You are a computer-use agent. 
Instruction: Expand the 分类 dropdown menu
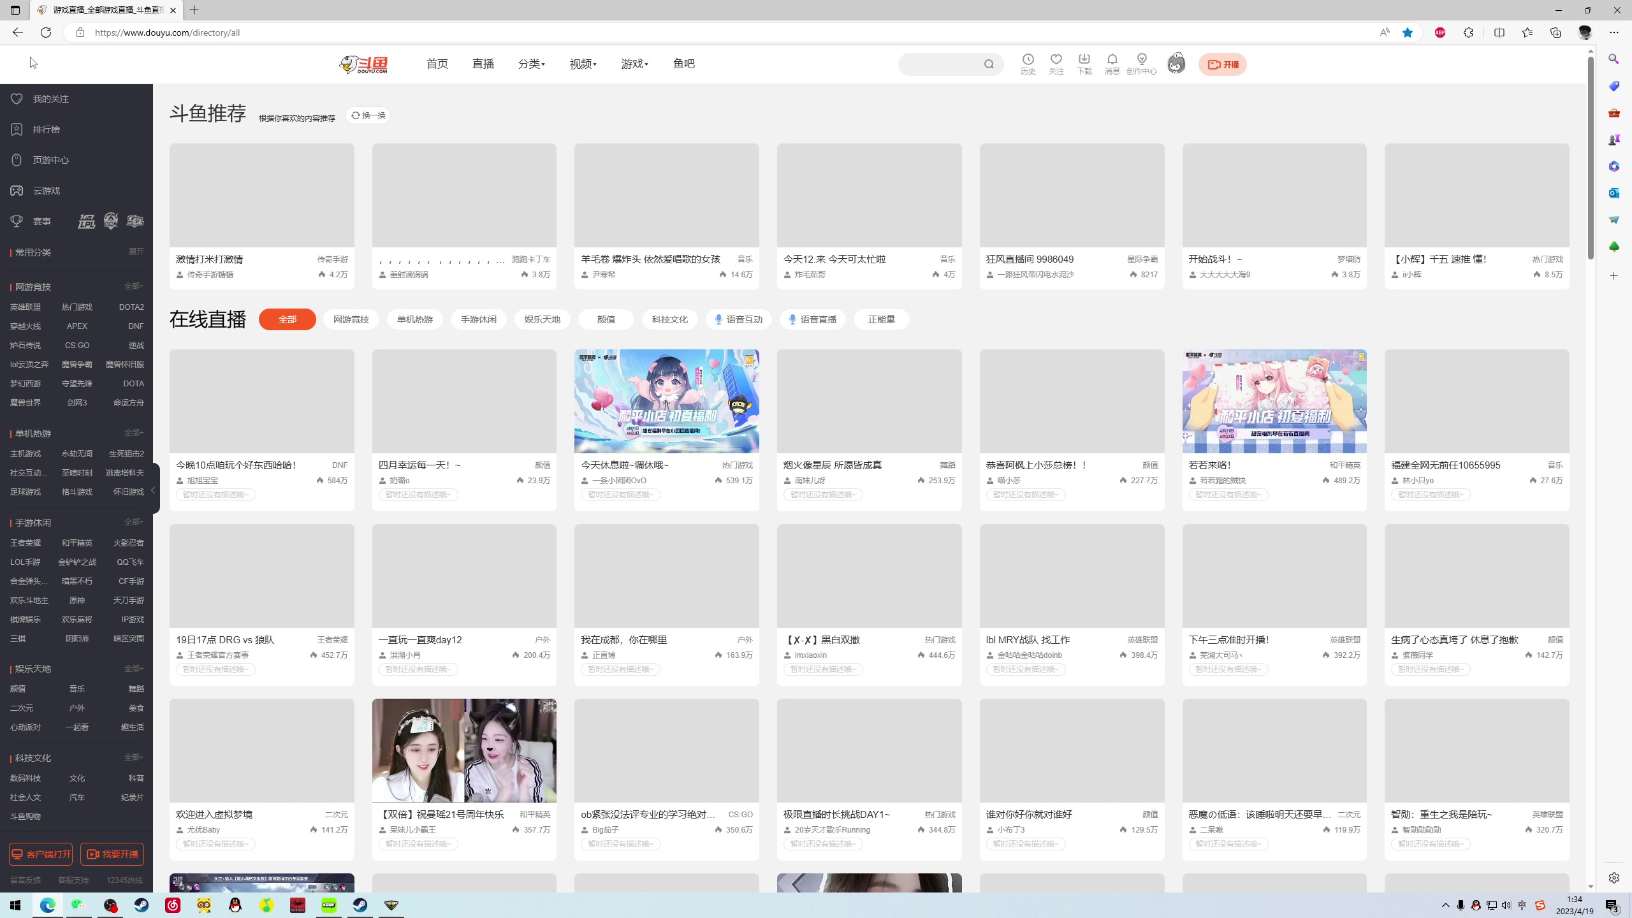click(x=531, y=64)
